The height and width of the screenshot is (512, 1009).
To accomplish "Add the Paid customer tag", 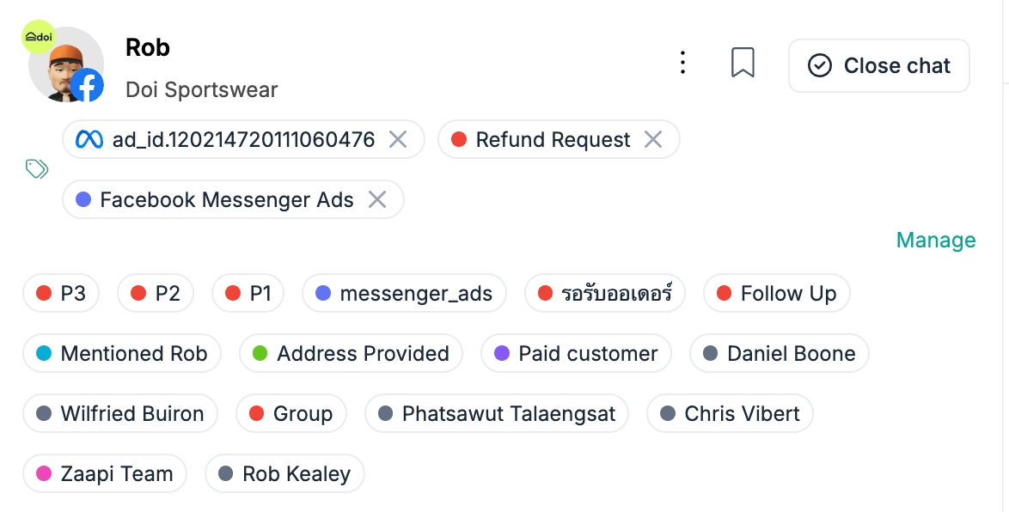I will click(576, 354).
